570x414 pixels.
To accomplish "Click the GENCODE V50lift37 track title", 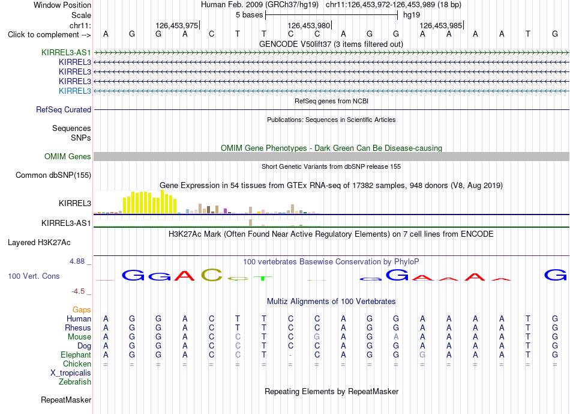I will [x=331, y=44].
